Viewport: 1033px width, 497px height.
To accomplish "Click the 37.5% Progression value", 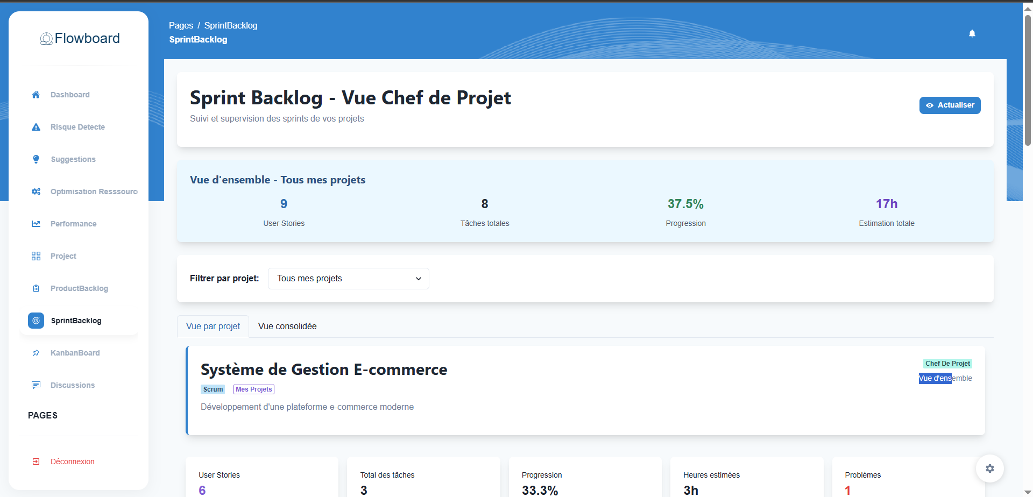I will (x=685, y=204).
